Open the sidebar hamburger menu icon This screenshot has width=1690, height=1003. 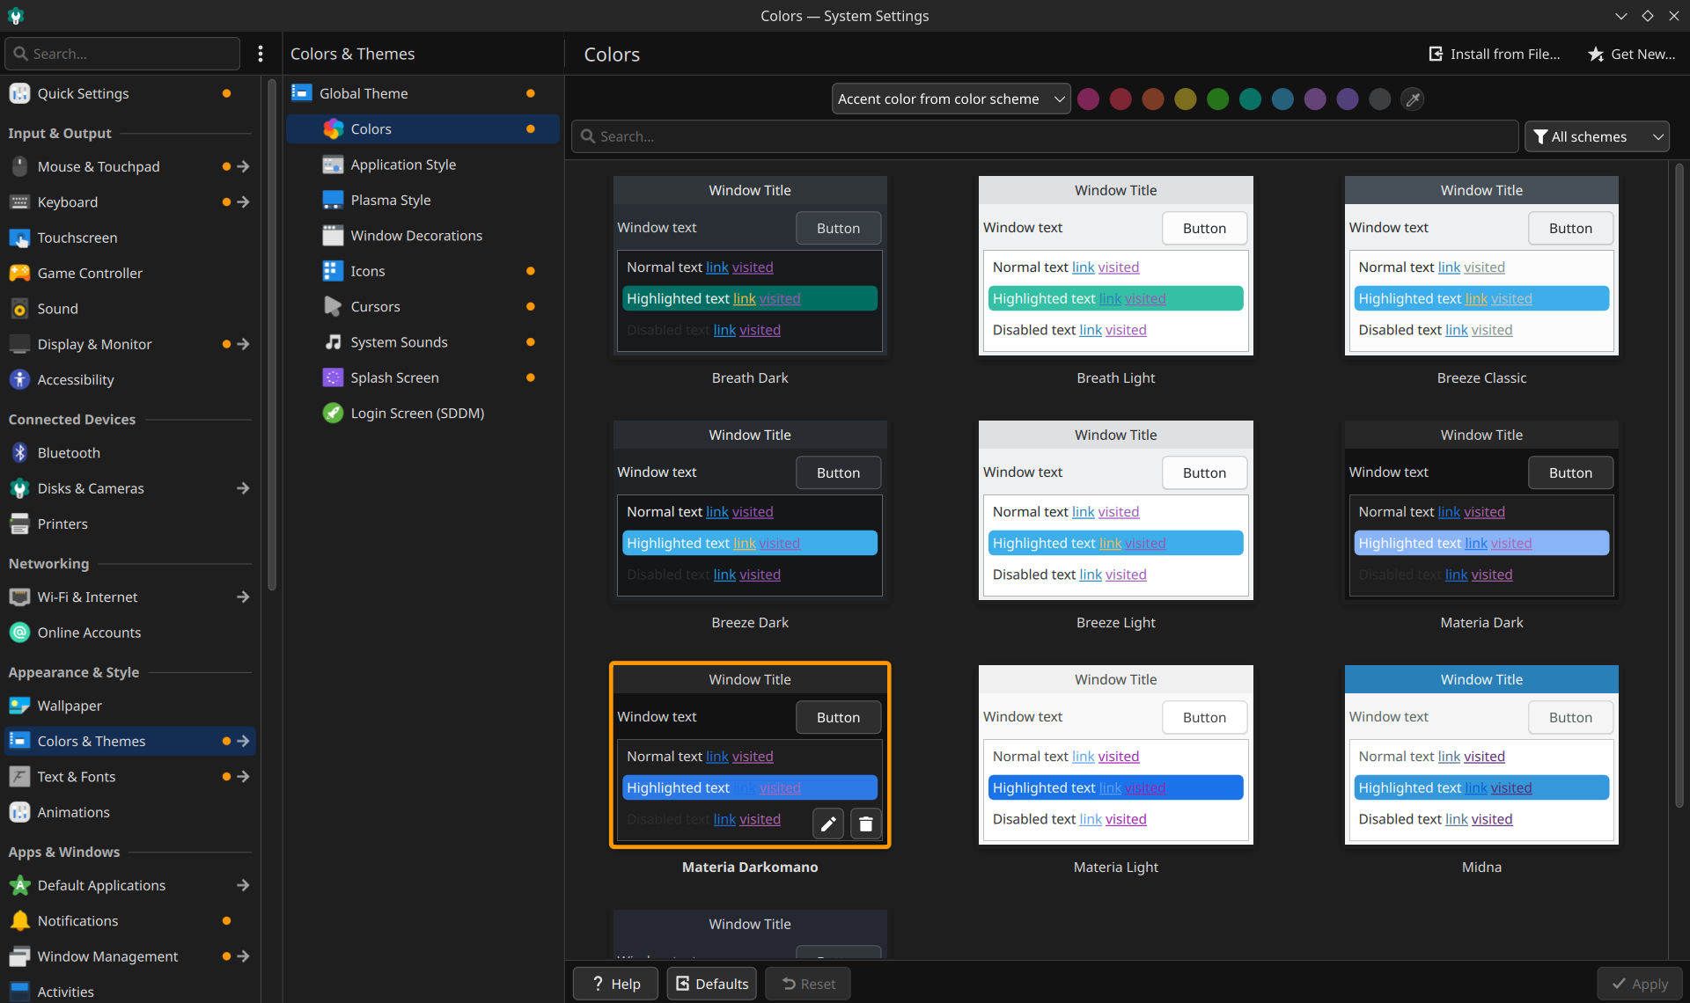260,54
